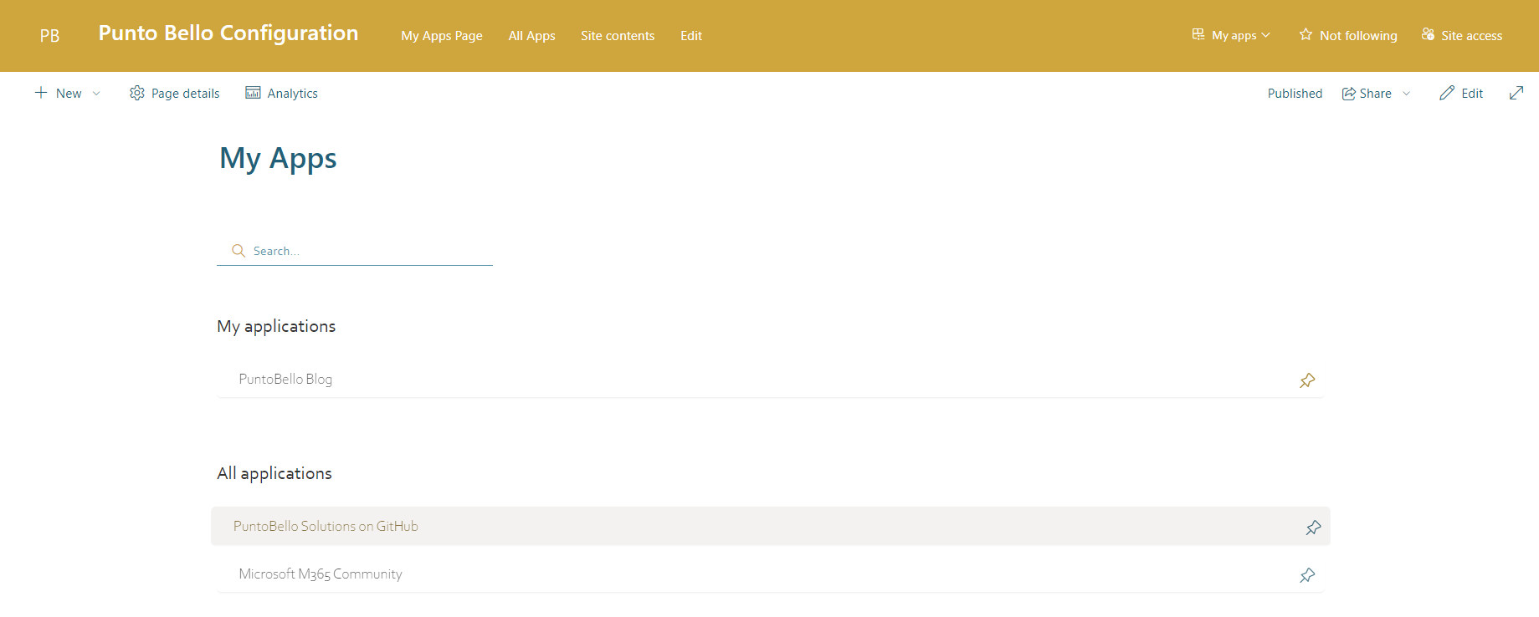
Task: Open the Punto Bello Configuration site title
Action: pos(228,33)
